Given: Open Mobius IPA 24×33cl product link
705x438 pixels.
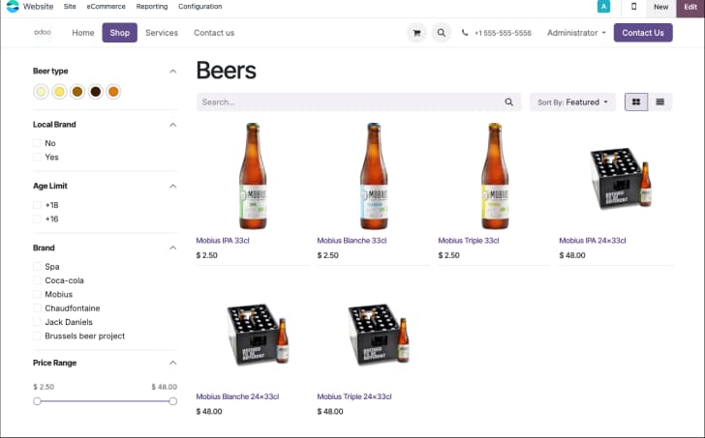Looking at the screenshot, I should tap(593, 241).
